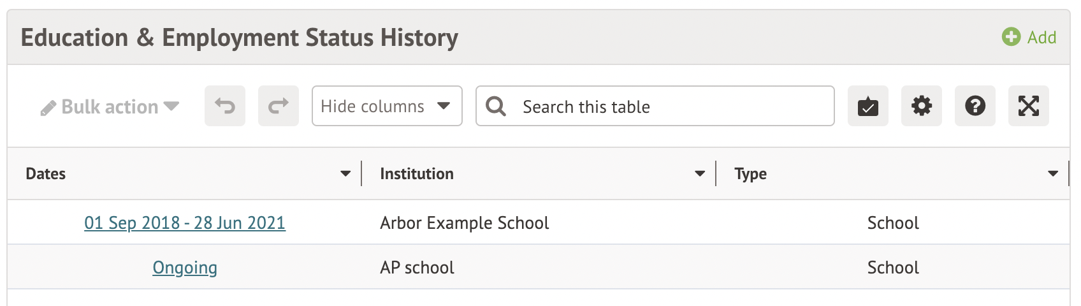
Task: Open table settings gear icon
Action: point(922,106)
